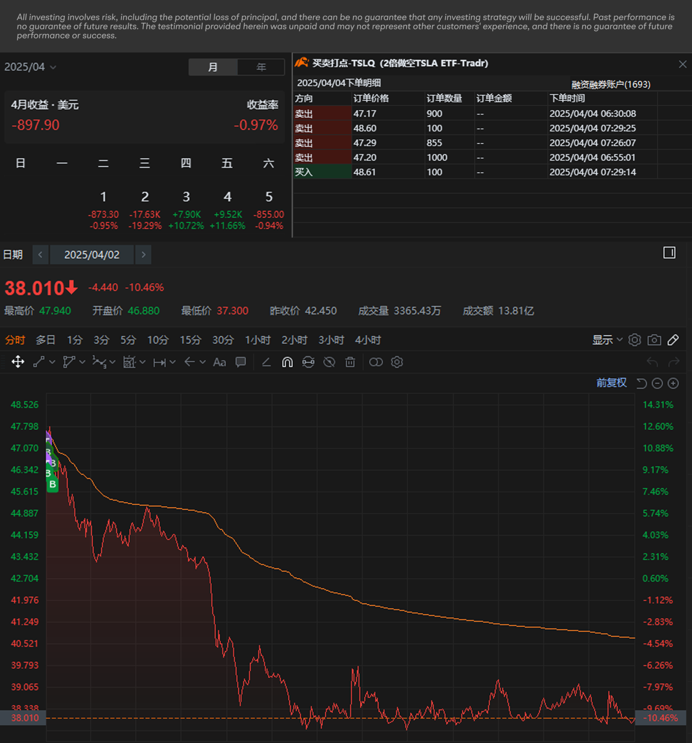The image size is (692, 743).
Task: Switch to the 30分 timeframe
Action: (x=223, y=340)
